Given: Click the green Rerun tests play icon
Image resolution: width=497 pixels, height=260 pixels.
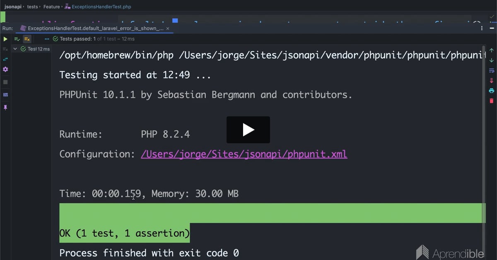Looking at the screenshot, I should pyautogui.click(x=5, y=39).
